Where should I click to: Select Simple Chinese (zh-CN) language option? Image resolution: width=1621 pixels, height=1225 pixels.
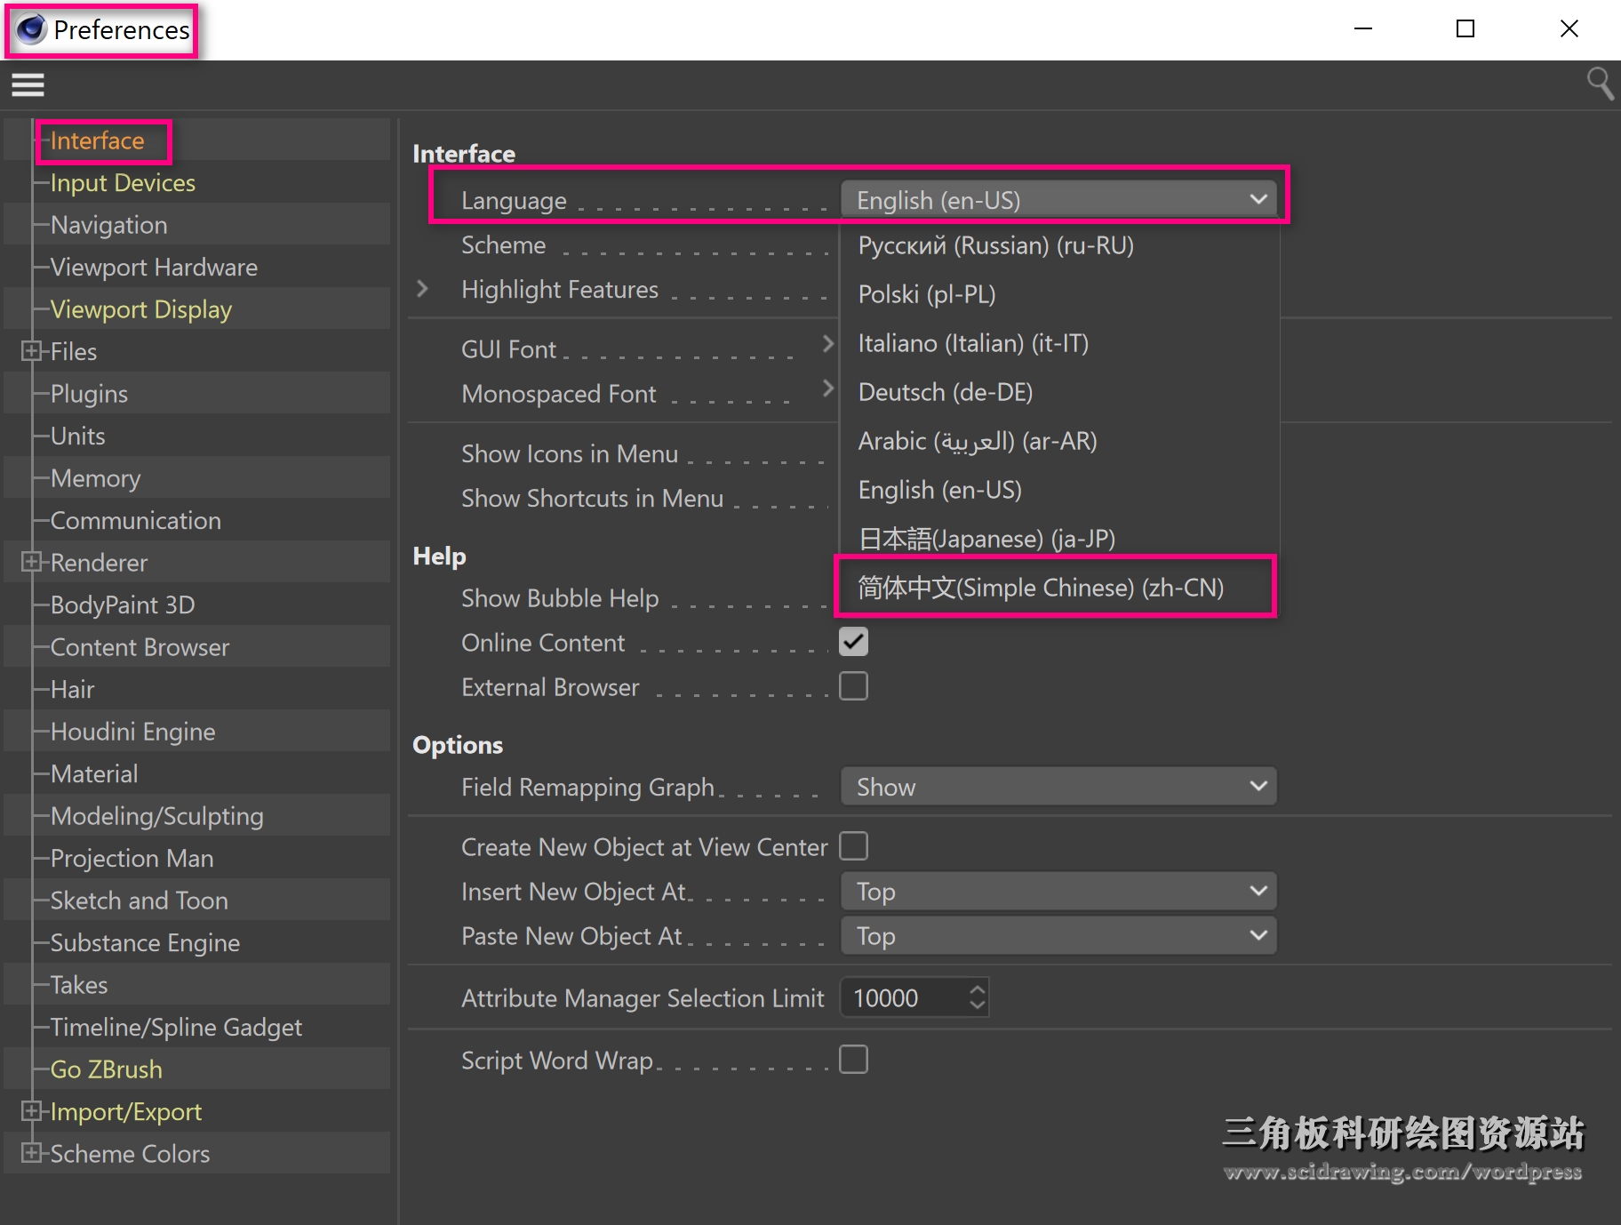(1040, 588)
